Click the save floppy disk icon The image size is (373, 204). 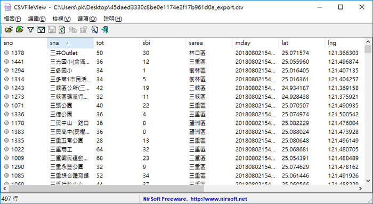pos(52,30)
